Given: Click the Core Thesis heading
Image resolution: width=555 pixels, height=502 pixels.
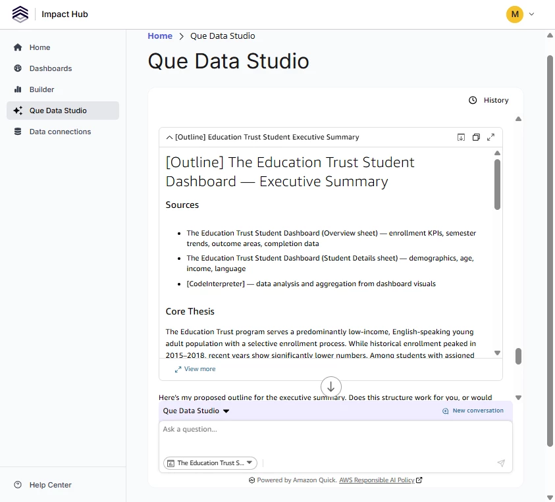Looking at the screenshot, I should coord(190,311).
